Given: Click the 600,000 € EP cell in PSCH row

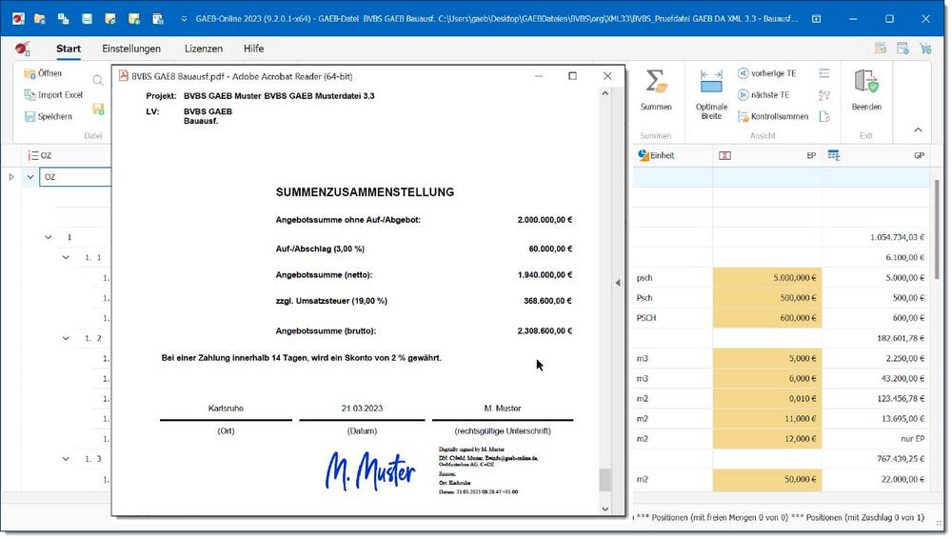Looking at the screenshot, I should click(766, 318).
